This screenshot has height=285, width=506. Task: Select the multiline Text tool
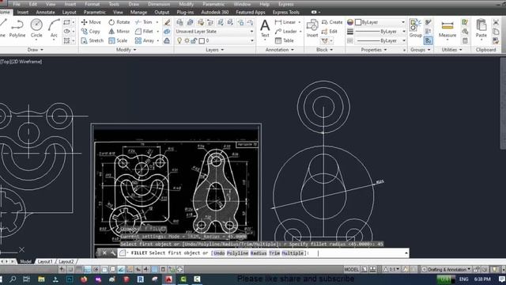click(265, 28)
